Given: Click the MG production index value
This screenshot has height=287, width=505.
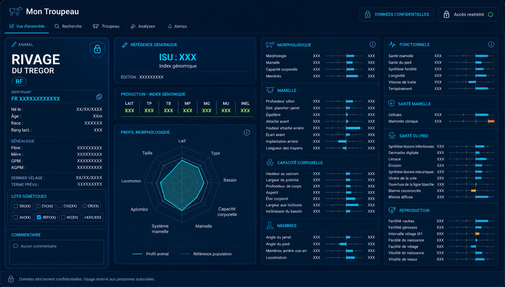Looking at the screenshot, I should tap(207, 111).
